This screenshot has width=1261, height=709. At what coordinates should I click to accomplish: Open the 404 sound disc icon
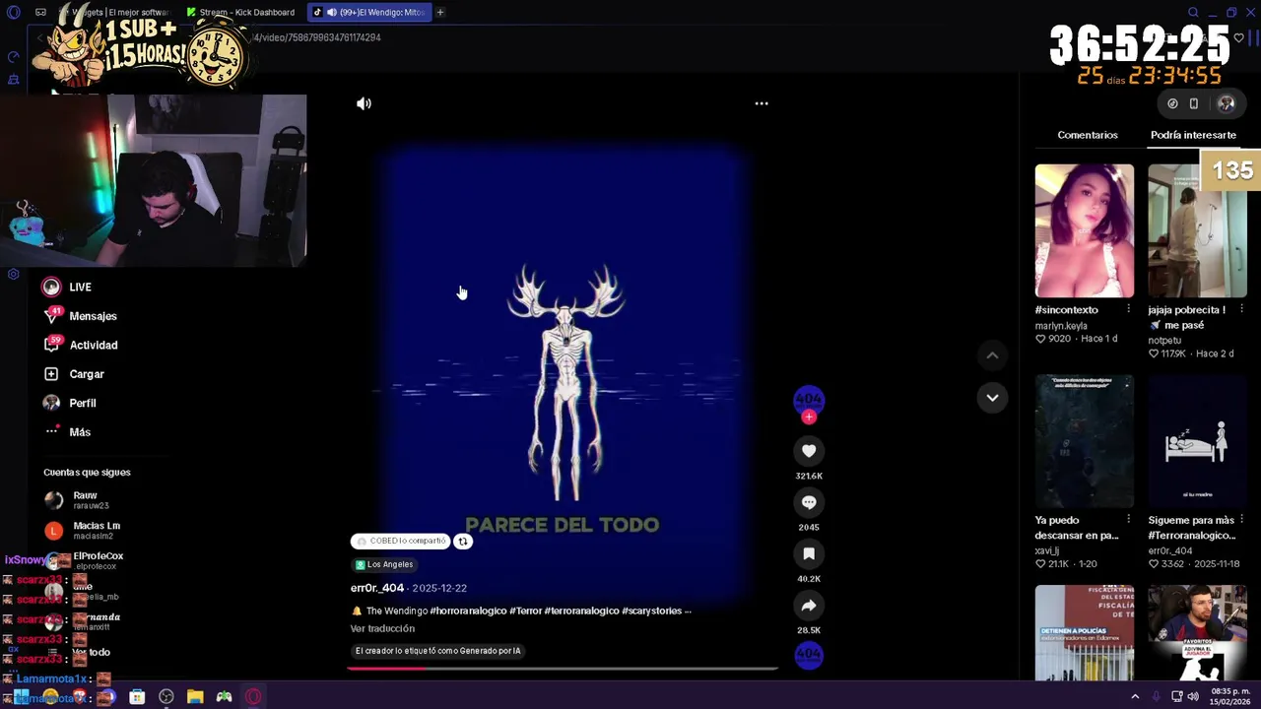point(809,655)
